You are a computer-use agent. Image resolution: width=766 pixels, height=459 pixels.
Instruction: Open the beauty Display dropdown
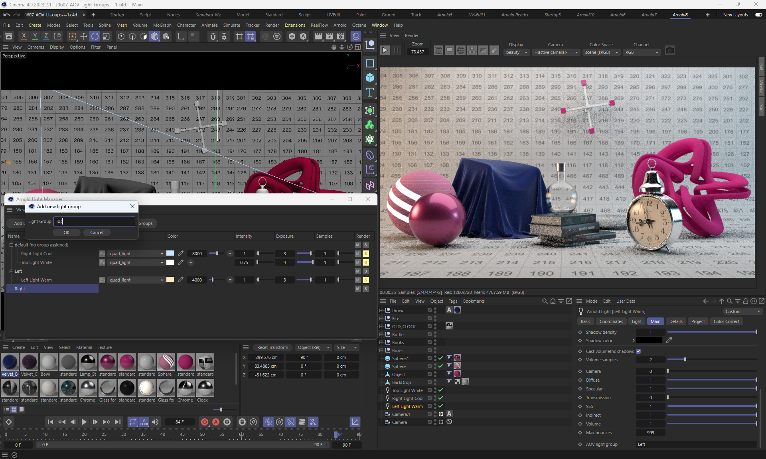tap(516, 52)
